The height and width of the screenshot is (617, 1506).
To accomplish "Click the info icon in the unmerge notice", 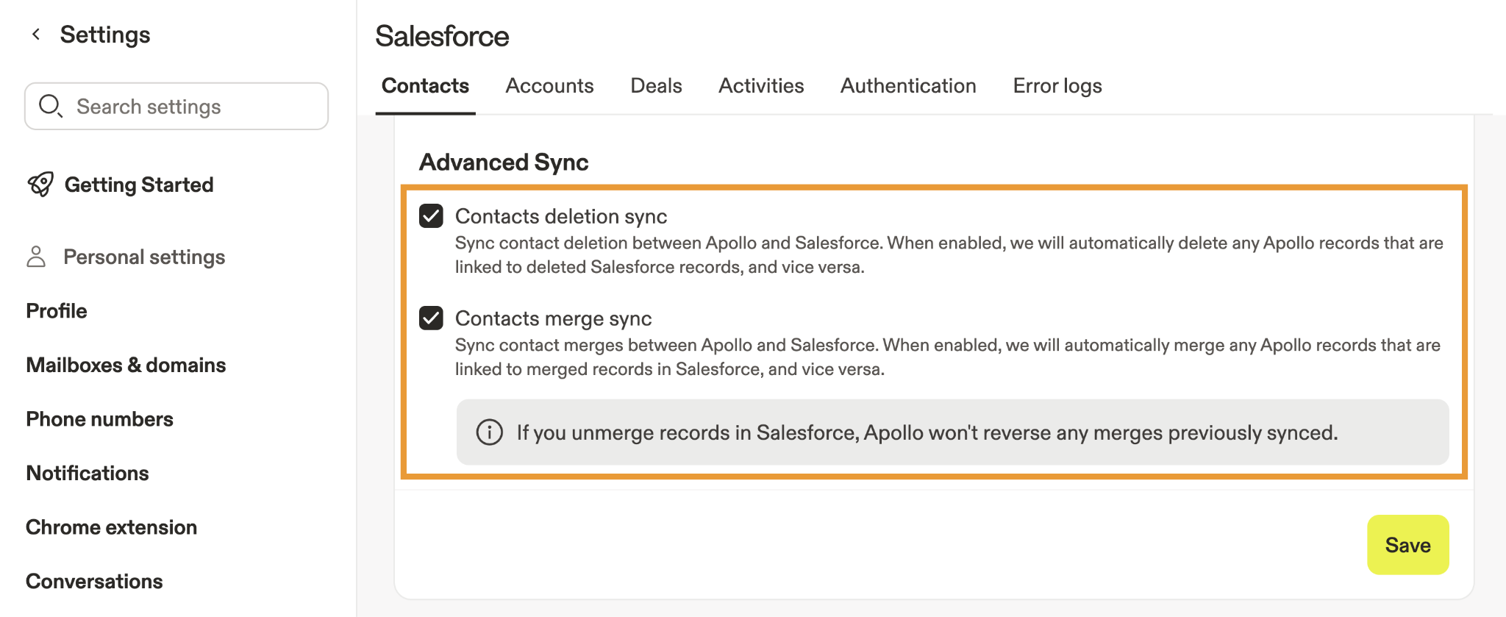I will click(490, 432).
